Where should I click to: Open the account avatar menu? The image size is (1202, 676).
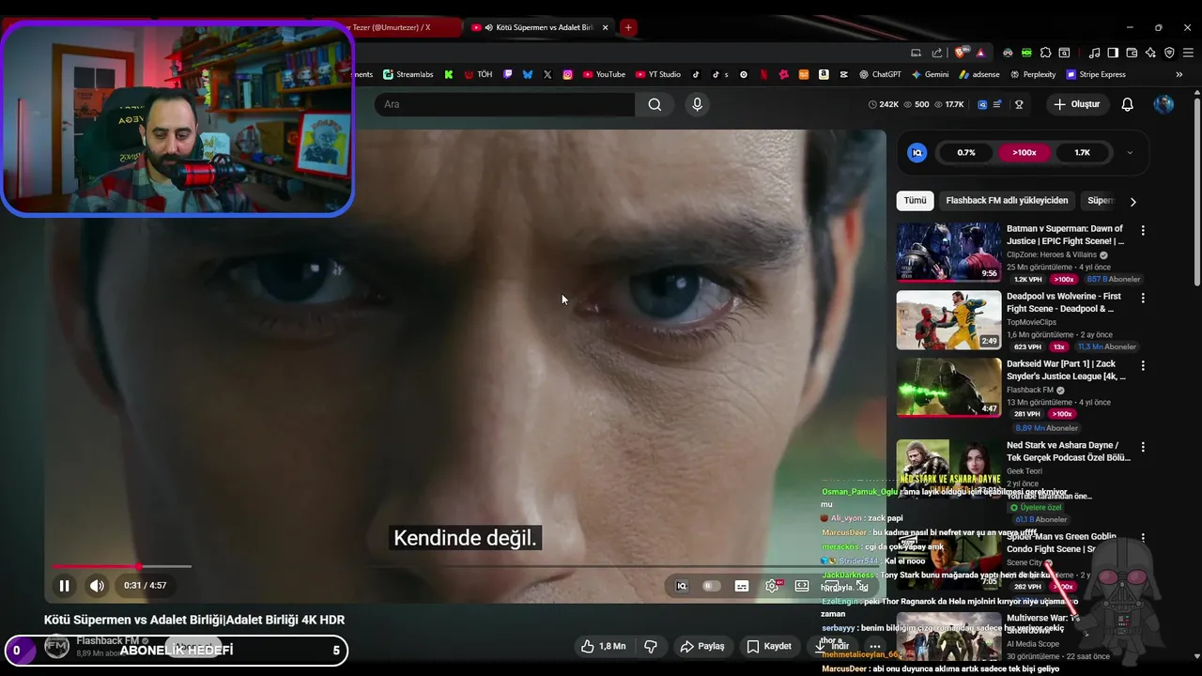[1163, 104]
